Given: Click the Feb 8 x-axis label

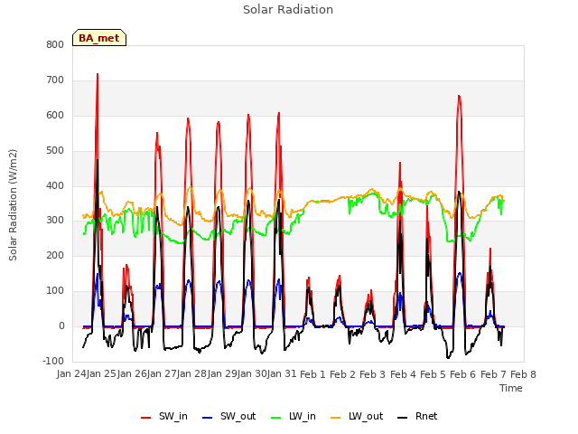Looking at the screenshot, I should (523, 374).
